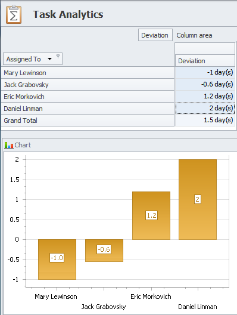Click the 1.5 day(s) Grand Total cell
The width and height of the screenshot is (237, 315).
click(205, 120)
